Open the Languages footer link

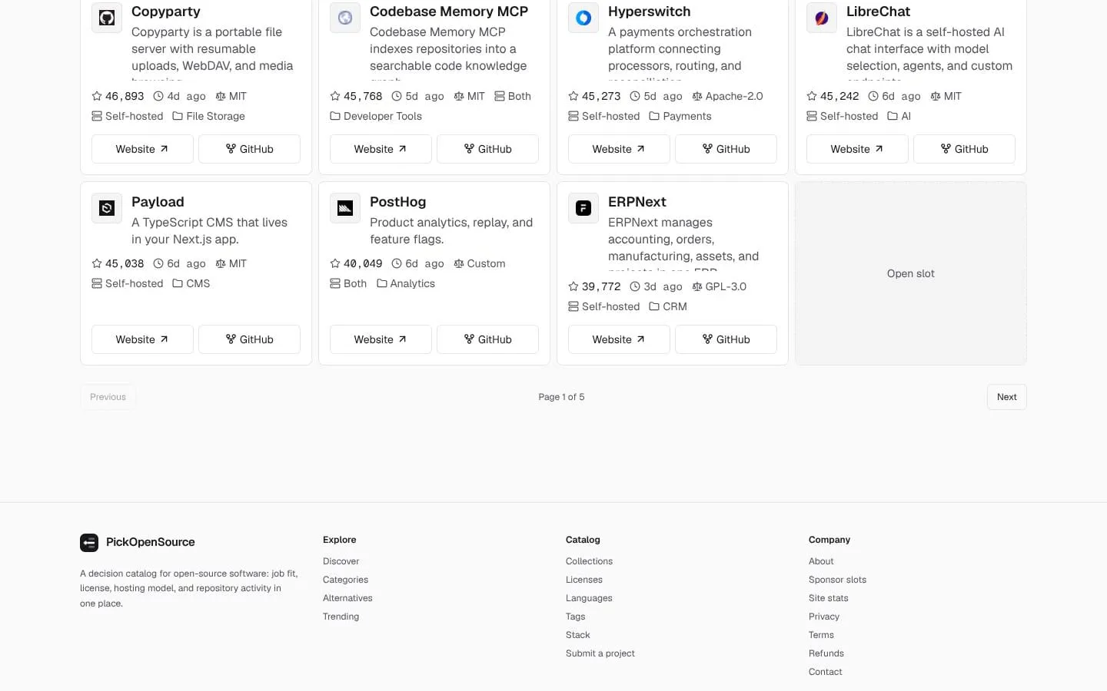tap(589, 598)
